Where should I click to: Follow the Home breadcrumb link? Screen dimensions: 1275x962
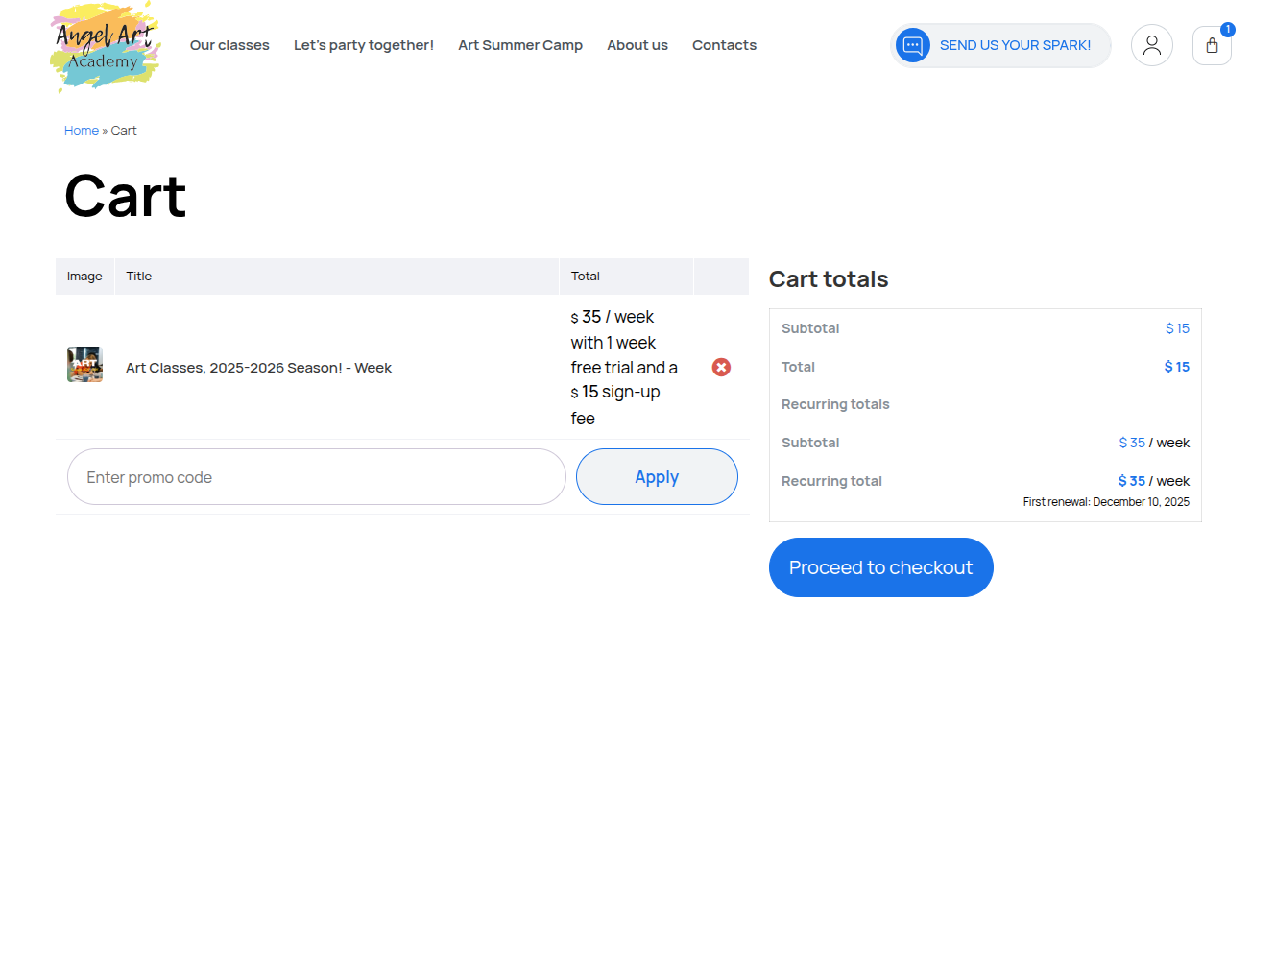[x=82, y=131]
